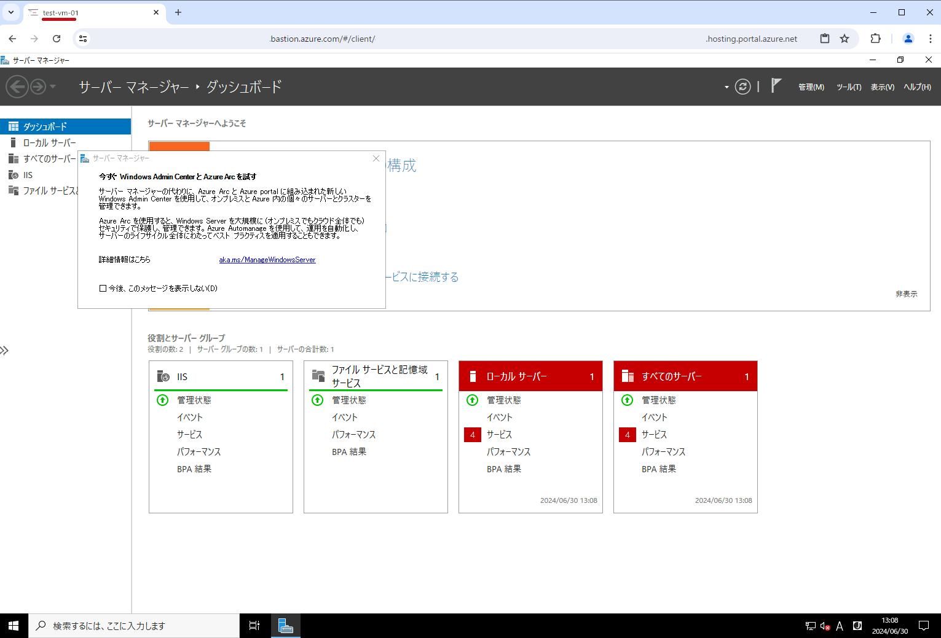
Task: Open the ツール(T) menu
Action: coord(849,87)
